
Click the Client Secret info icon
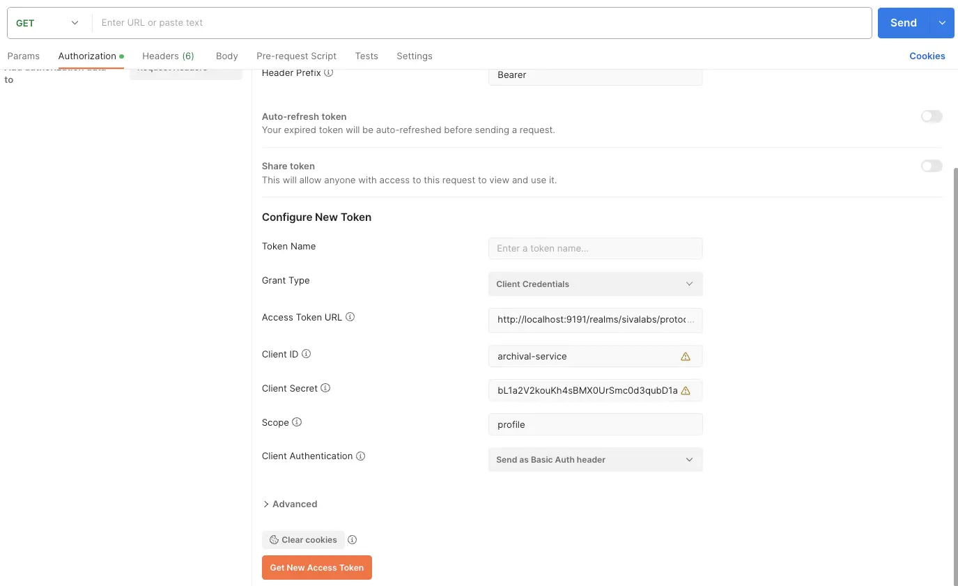[325, 388]
